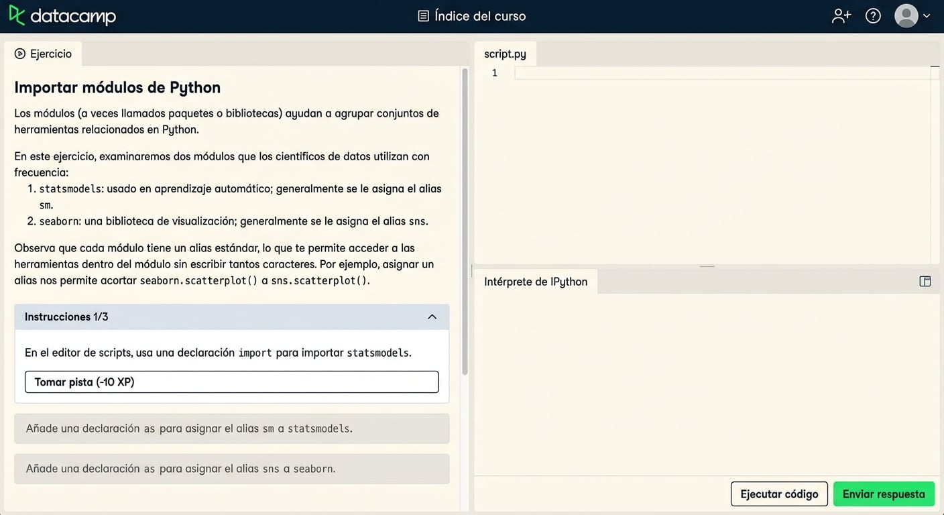The image size is (944, 515).
Task: Click the Enviar respuesta button
Action: (x=884, y=494)
